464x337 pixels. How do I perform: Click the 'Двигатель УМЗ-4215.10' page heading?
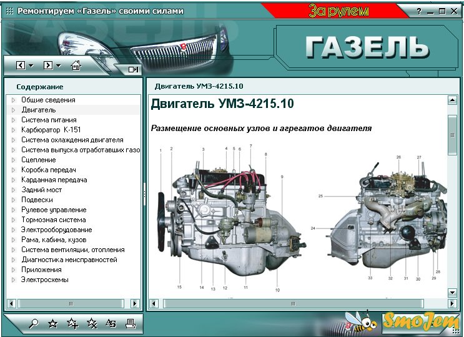[222, 104]
